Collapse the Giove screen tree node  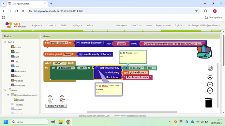tap(5, 90)
